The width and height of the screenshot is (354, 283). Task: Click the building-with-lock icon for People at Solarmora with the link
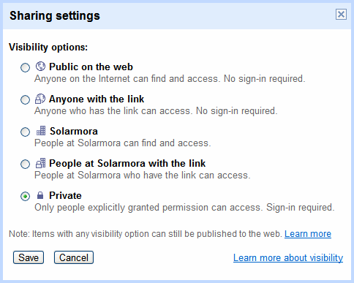point(40,163)
